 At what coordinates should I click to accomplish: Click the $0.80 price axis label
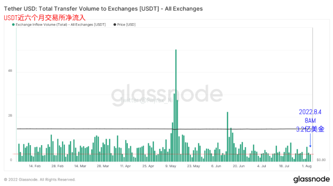tap(321, 160)
